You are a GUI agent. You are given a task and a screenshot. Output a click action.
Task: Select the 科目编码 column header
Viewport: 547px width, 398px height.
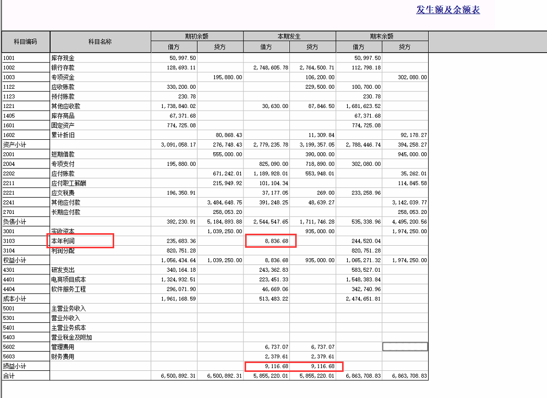click(x=26, y=42)
